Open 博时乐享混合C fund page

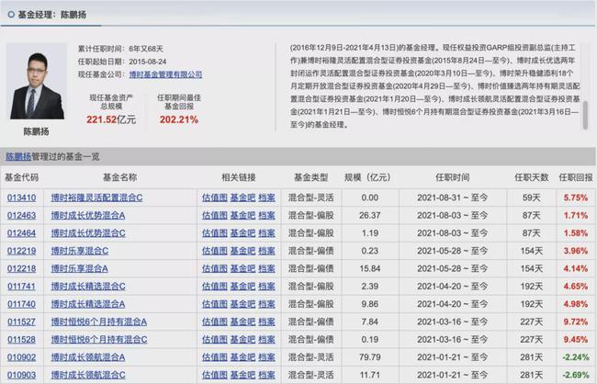[80, 251]
